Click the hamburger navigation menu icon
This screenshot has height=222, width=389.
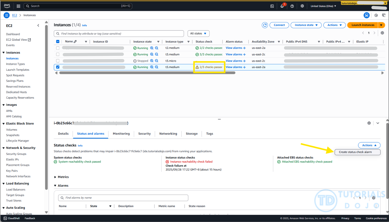[7, 15]
